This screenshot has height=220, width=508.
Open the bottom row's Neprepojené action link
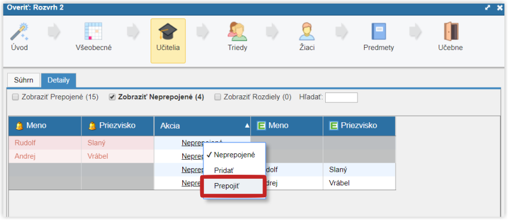(192, 183)
